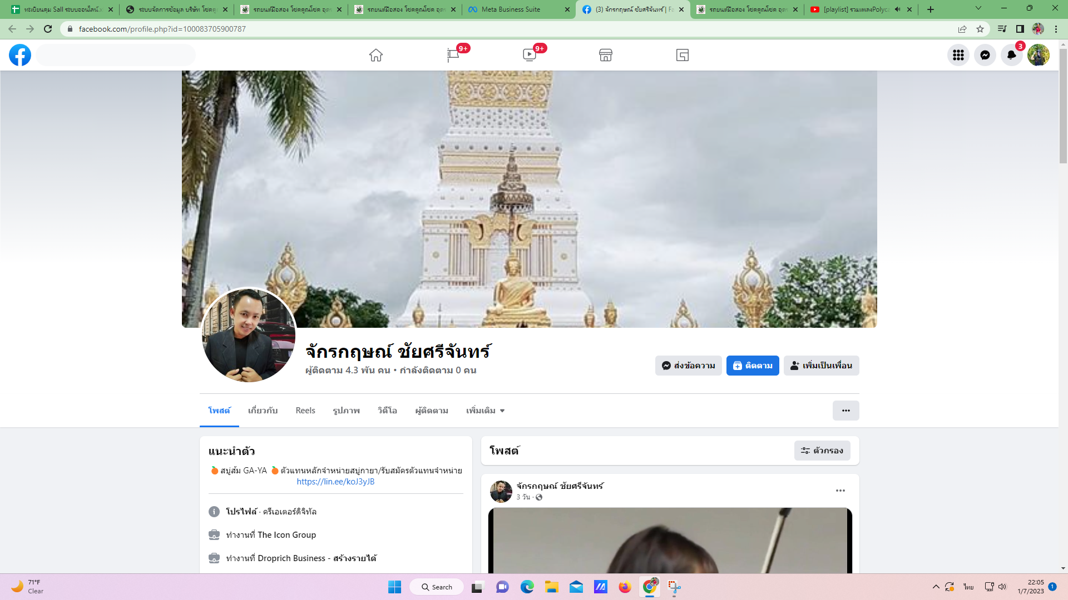Open post three-dot options menu

point(840,491)
